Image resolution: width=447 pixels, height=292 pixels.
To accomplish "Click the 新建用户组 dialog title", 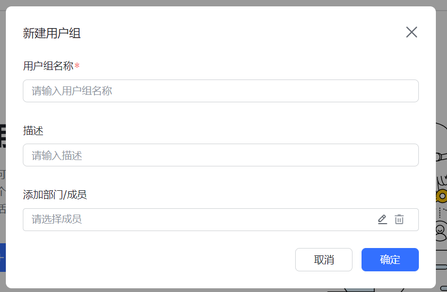I will point(51,33).
